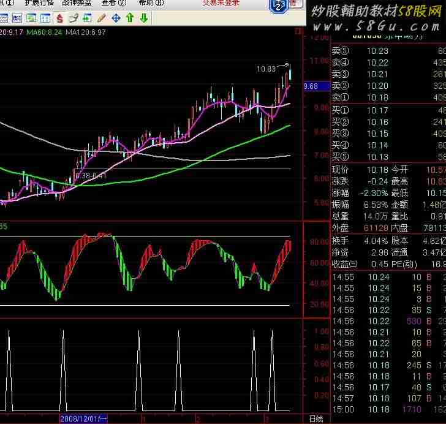Viewport: 446px width, 424px height.
Task: Click the red dollar sign toolbar icon
Action: click(59, 18)
